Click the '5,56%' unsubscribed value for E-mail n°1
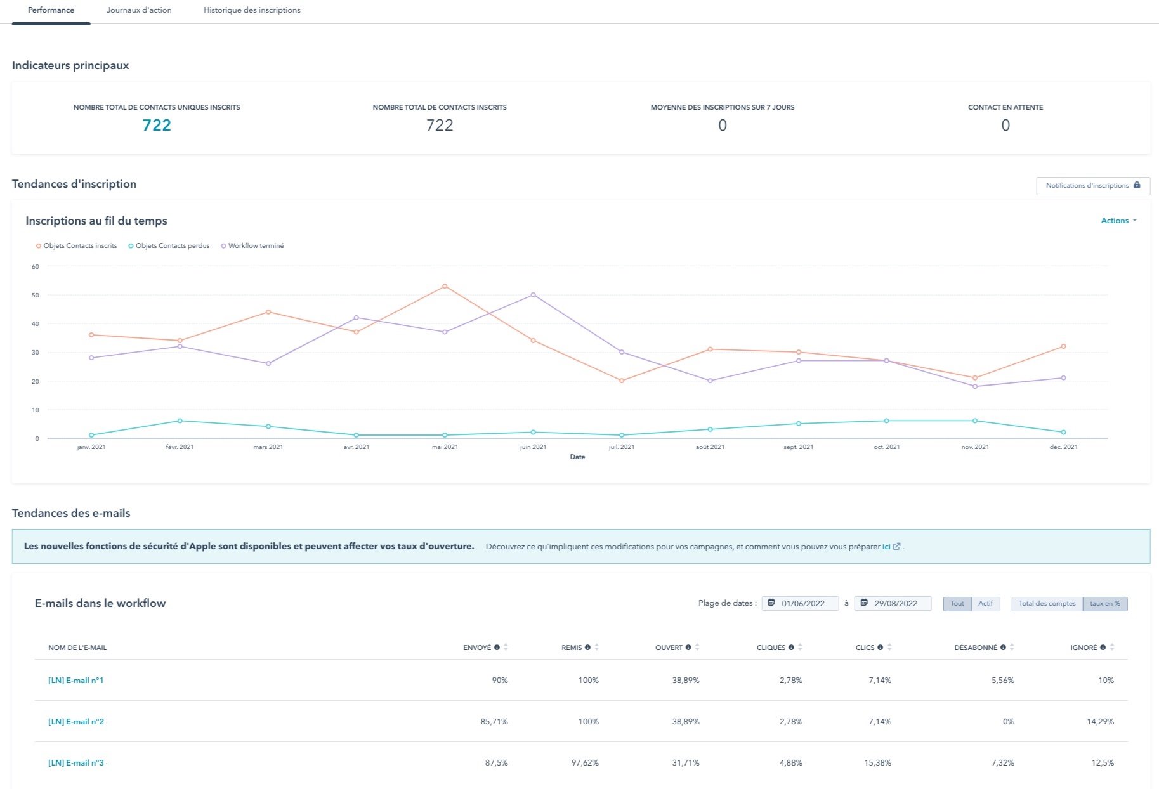The width and height of the screenshot is (1159, 789). (x=1003, y=681)
